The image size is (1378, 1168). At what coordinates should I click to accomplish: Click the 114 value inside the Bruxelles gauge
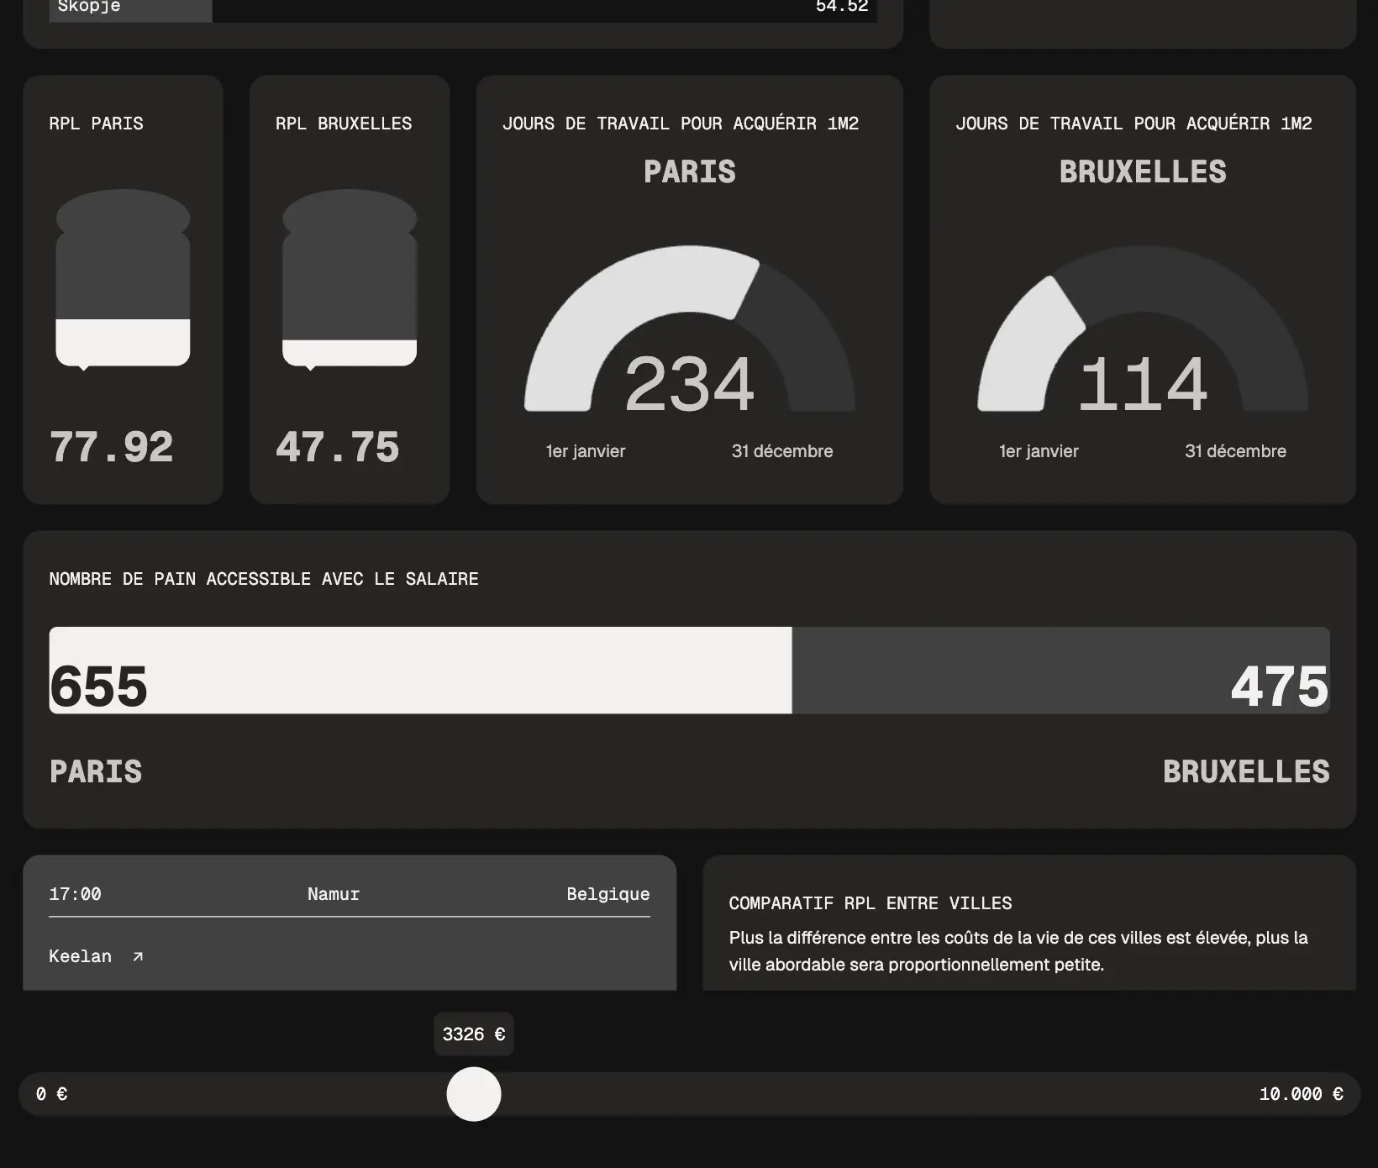pos(1143,385)
